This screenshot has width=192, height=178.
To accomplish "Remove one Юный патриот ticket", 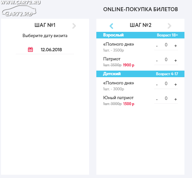I will pos(157,100).
